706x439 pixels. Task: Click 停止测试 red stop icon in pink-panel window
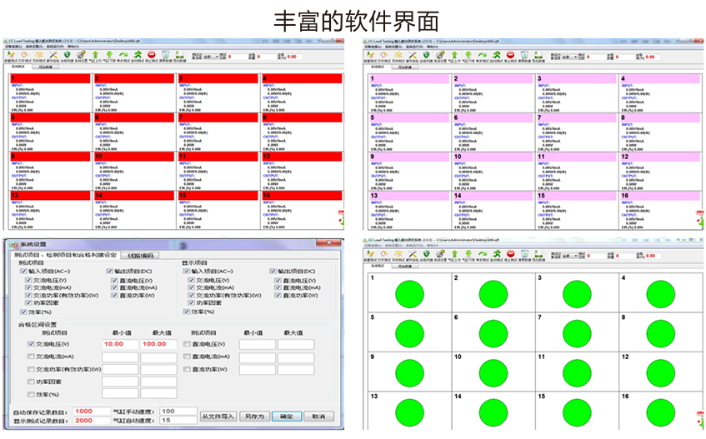pyautogui.click(x=510, y=55)
